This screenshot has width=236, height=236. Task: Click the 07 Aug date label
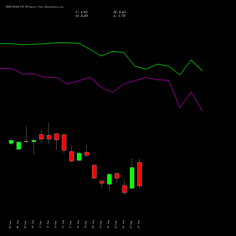[x=25, y=225]
